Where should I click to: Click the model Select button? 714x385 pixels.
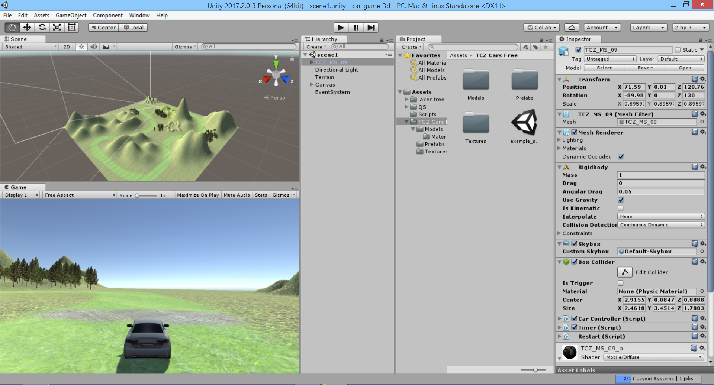click(x=604, y=68)
